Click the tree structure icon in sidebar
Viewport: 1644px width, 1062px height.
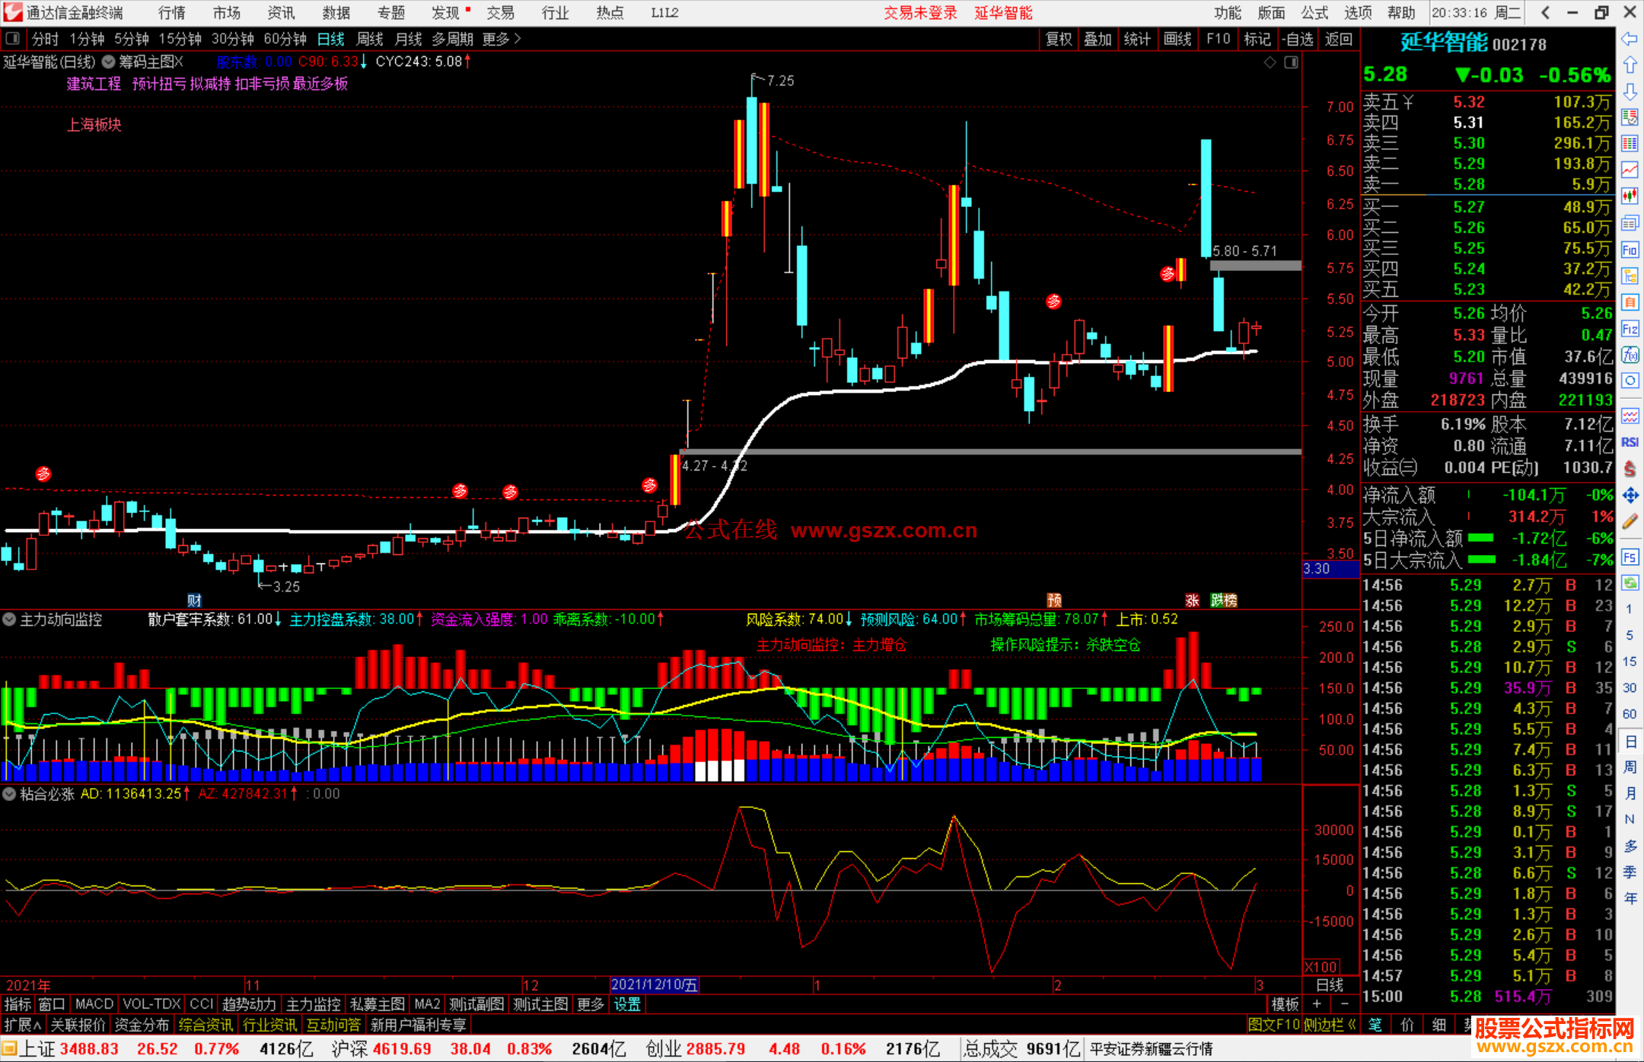tap(1630, 276)
